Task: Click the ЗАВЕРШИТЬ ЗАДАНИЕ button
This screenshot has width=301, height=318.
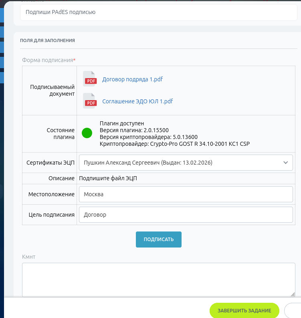Action: click(244, 310)
